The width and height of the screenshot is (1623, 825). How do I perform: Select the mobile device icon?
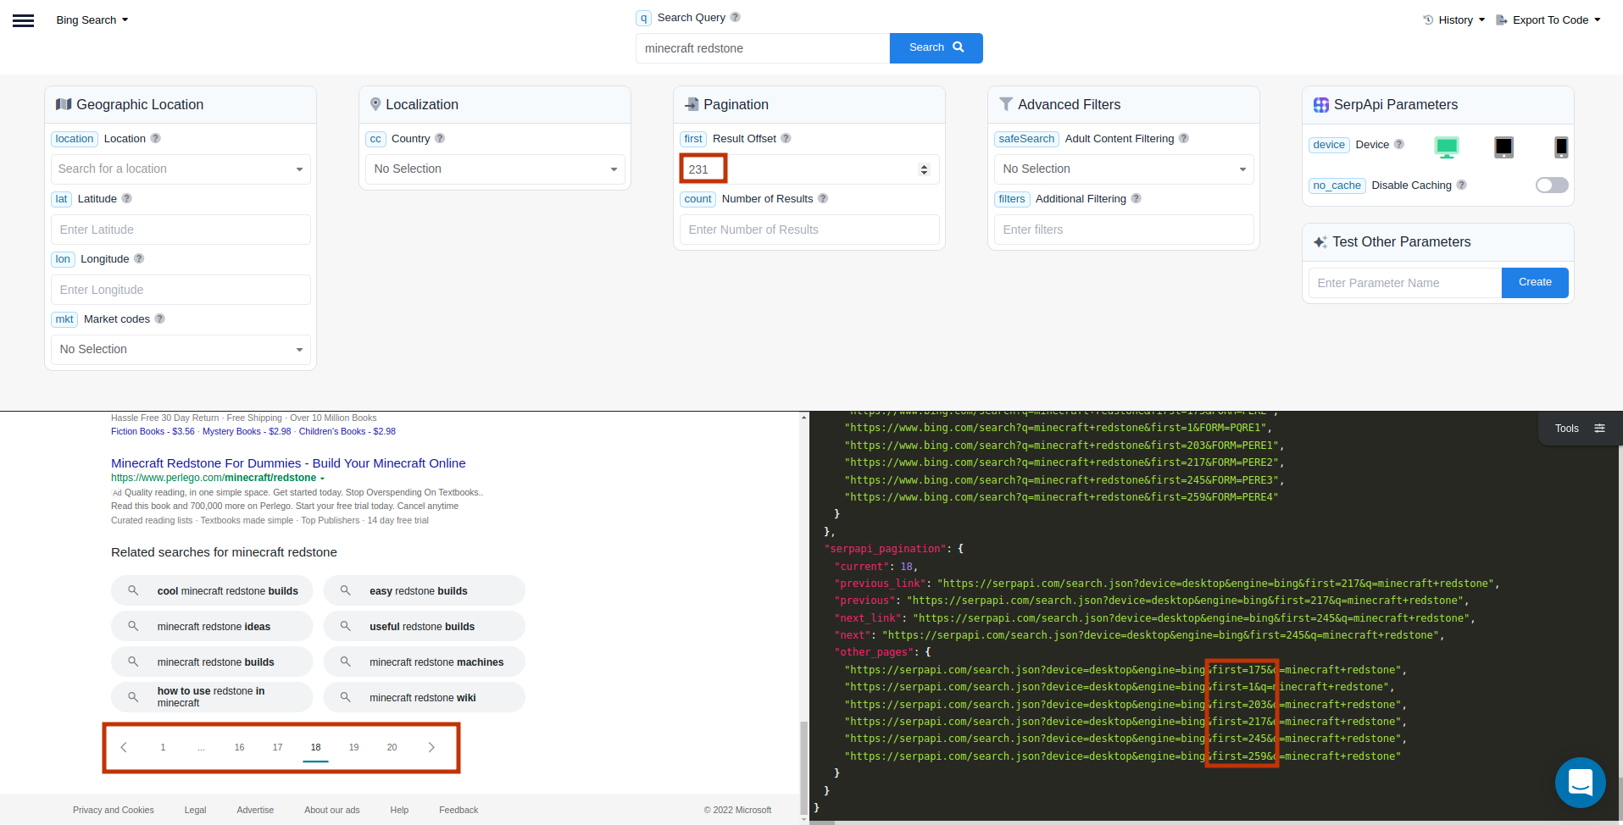pos(1561,147)
